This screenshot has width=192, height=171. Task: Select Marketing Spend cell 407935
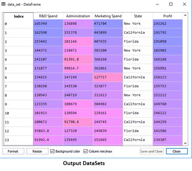[108, 42]
